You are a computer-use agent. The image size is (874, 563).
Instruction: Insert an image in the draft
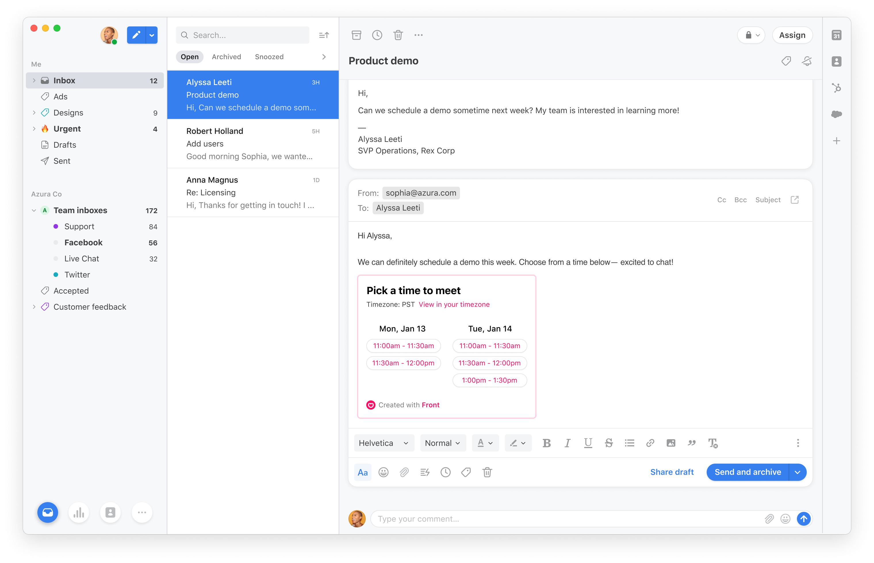pyautogui.click(x=670, y=443)
